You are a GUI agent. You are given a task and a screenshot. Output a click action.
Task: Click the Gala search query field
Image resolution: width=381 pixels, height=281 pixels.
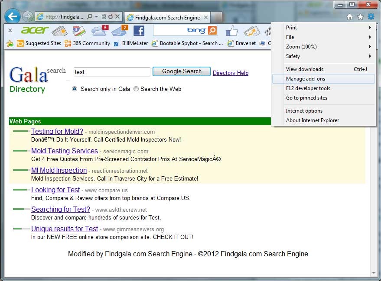point(112,72)
